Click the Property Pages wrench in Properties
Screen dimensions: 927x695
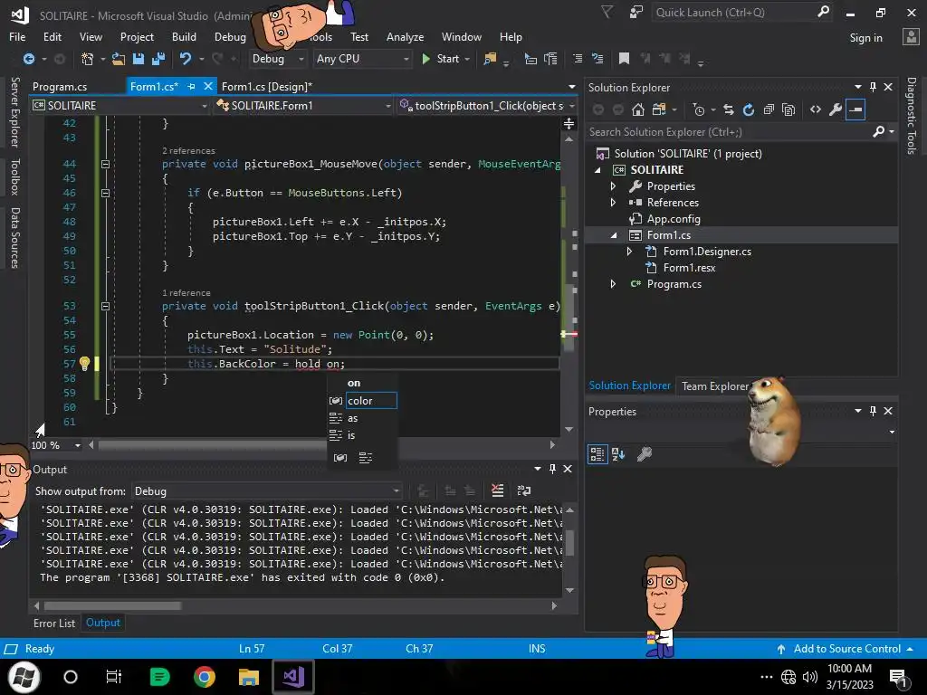[x=645, y=454]
